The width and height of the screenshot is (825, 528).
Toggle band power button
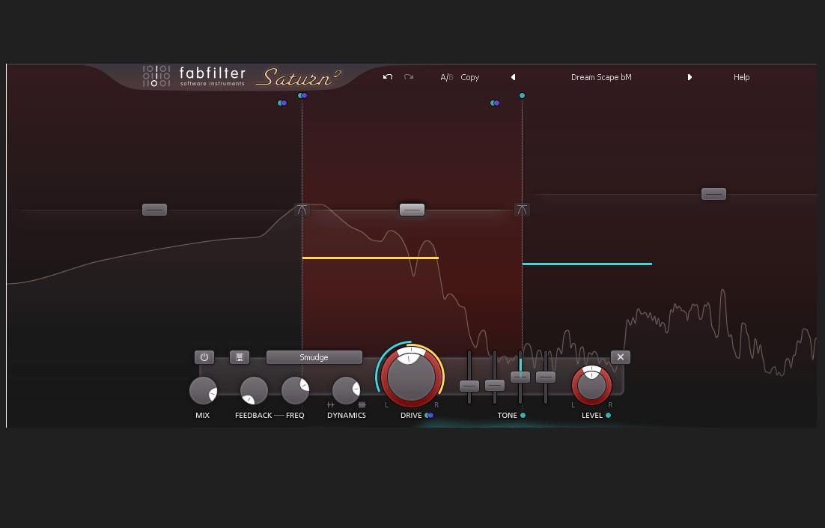click(x=204, y=357)
